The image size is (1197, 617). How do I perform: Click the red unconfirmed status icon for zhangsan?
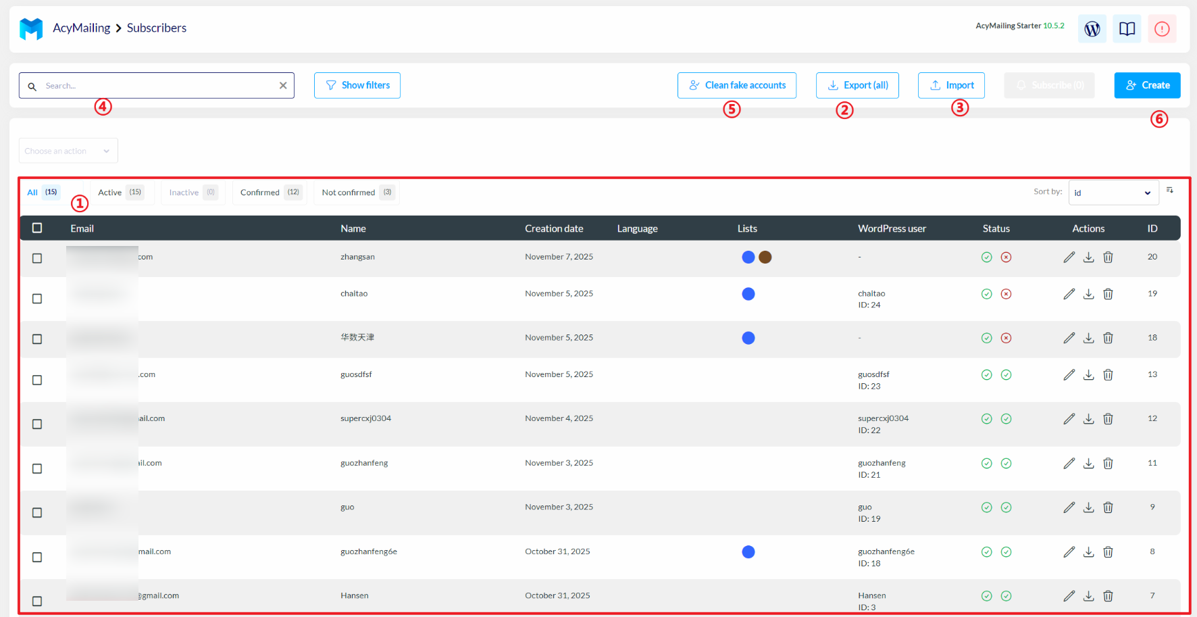click(1006, 257)
